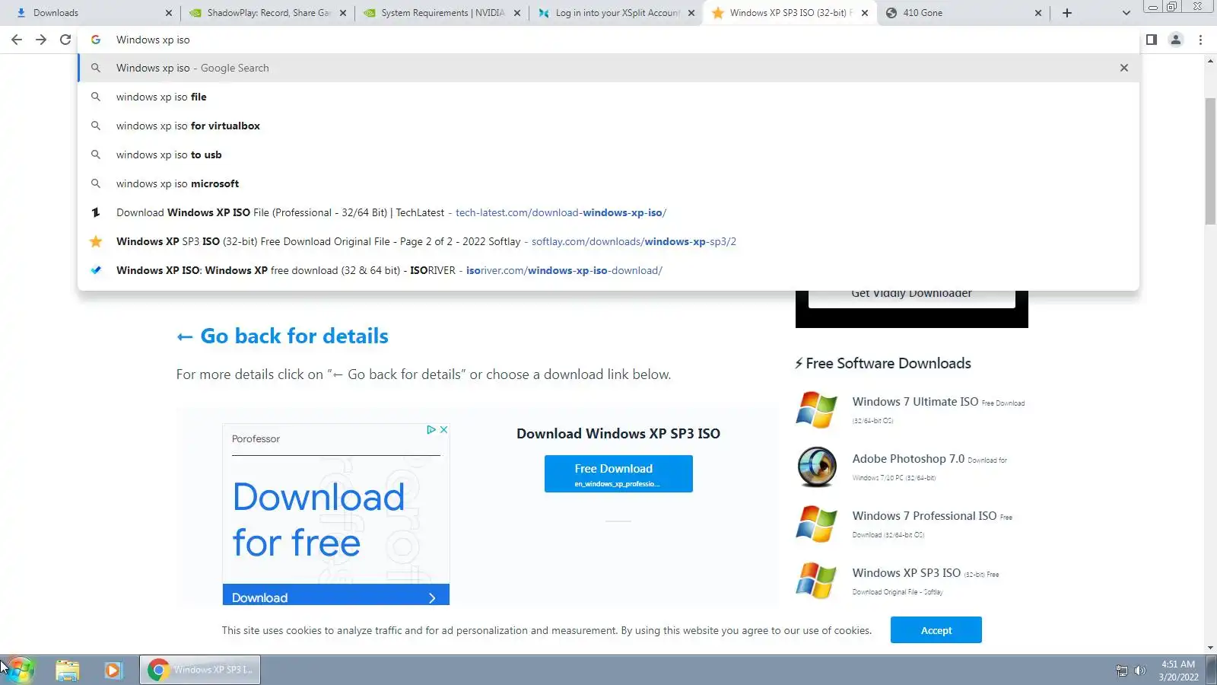Viewport: 1217px width, 685px height.
Task: Switch to the XSplit login tab
Action: 615,13
